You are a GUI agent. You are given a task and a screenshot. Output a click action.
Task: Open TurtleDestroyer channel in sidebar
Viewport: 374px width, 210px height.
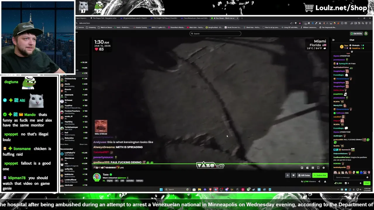(x=74, y=128)
